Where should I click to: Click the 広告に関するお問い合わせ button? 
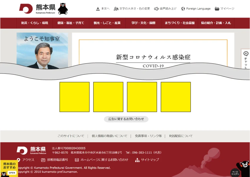coord(126,119)
